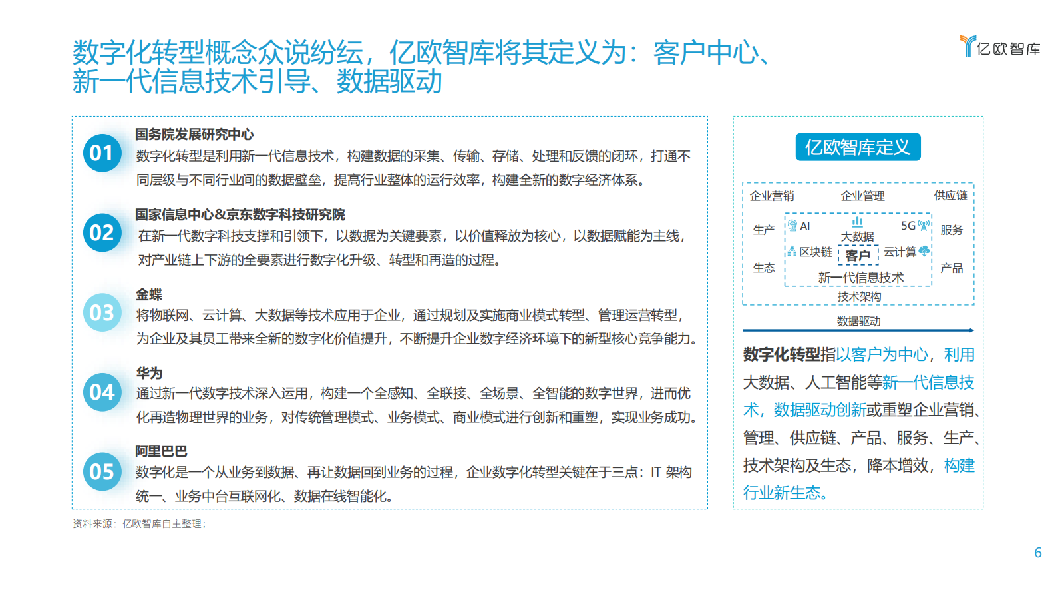Image resolution: width=1056 pixels, height=594 pixels.
Task: Select the heading 国家信息中心&京东数字科技研究院
Action: (x=240, y=215)
